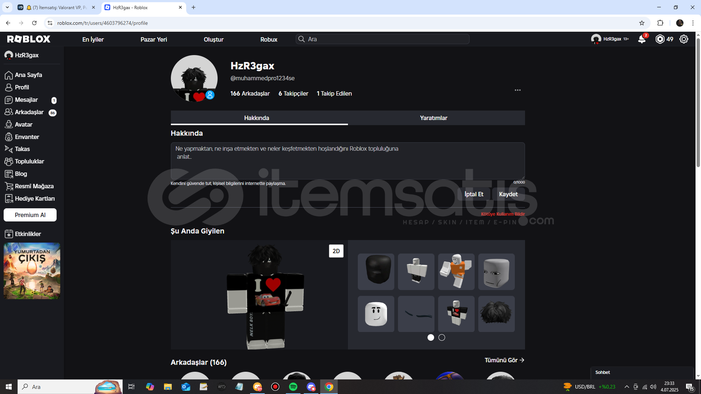Bookmark this page with star icon
Screen dimensions: 701x394
642,23
